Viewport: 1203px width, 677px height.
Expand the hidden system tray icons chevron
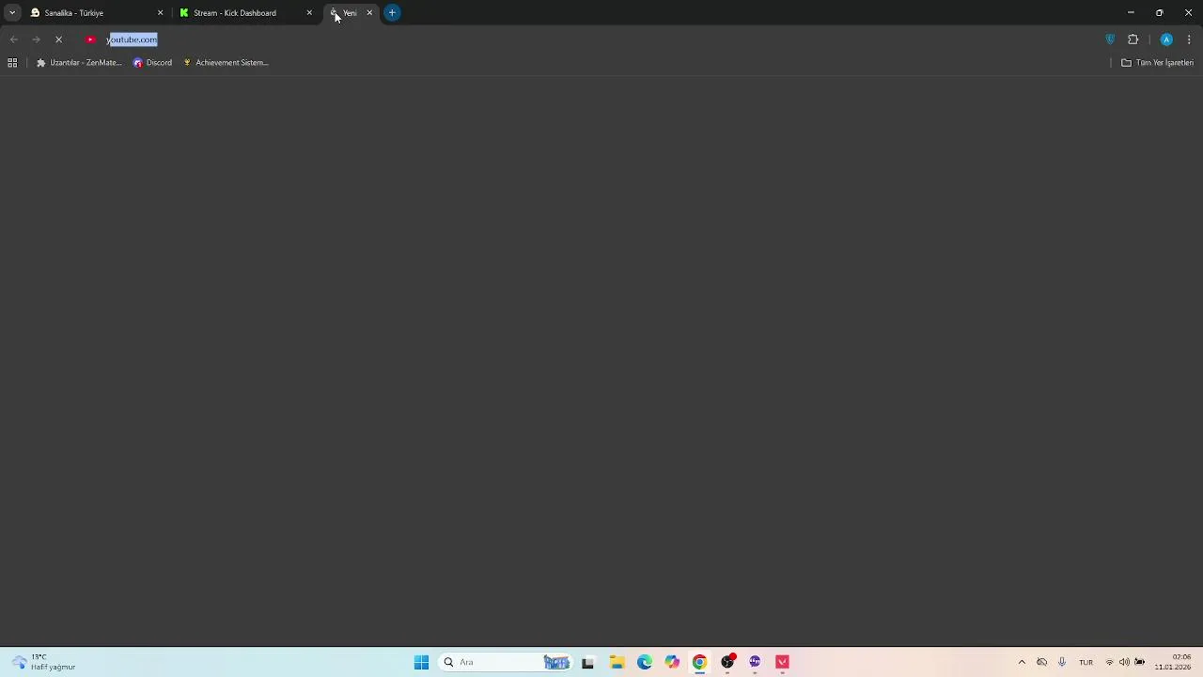click(x=1022, y=662)
